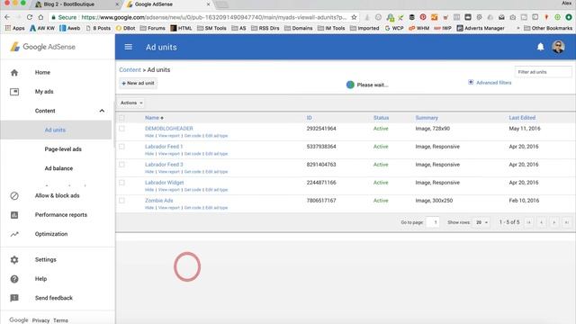Click Edit ad type for Zombie Ads
The width and height of the screenshot is (576, 324).
[x=216, y=208]
